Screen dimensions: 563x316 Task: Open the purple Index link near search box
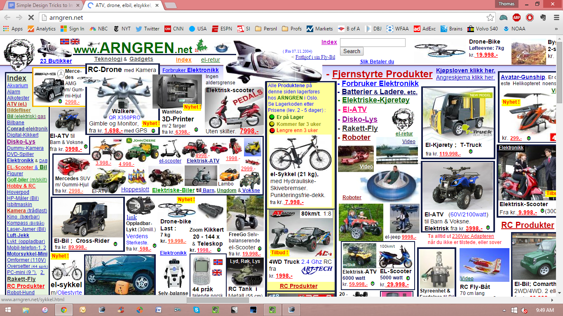click(329, 42)
